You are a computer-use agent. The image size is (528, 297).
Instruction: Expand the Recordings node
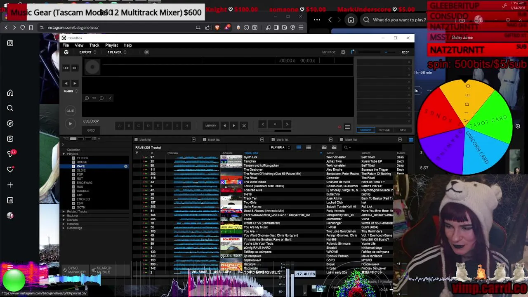click(64, 228)
